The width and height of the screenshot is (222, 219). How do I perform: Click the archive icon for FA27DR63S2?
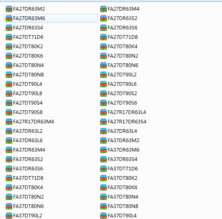[103, 18]
